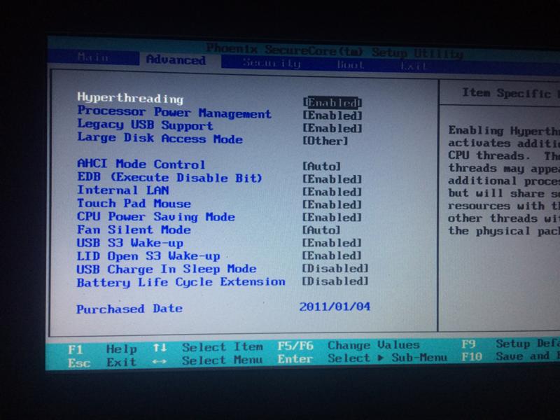The width and height of the screenshot is (560, 420).
Task: Click the Enabling Hyperthreading help text
Action: (504, 181)
